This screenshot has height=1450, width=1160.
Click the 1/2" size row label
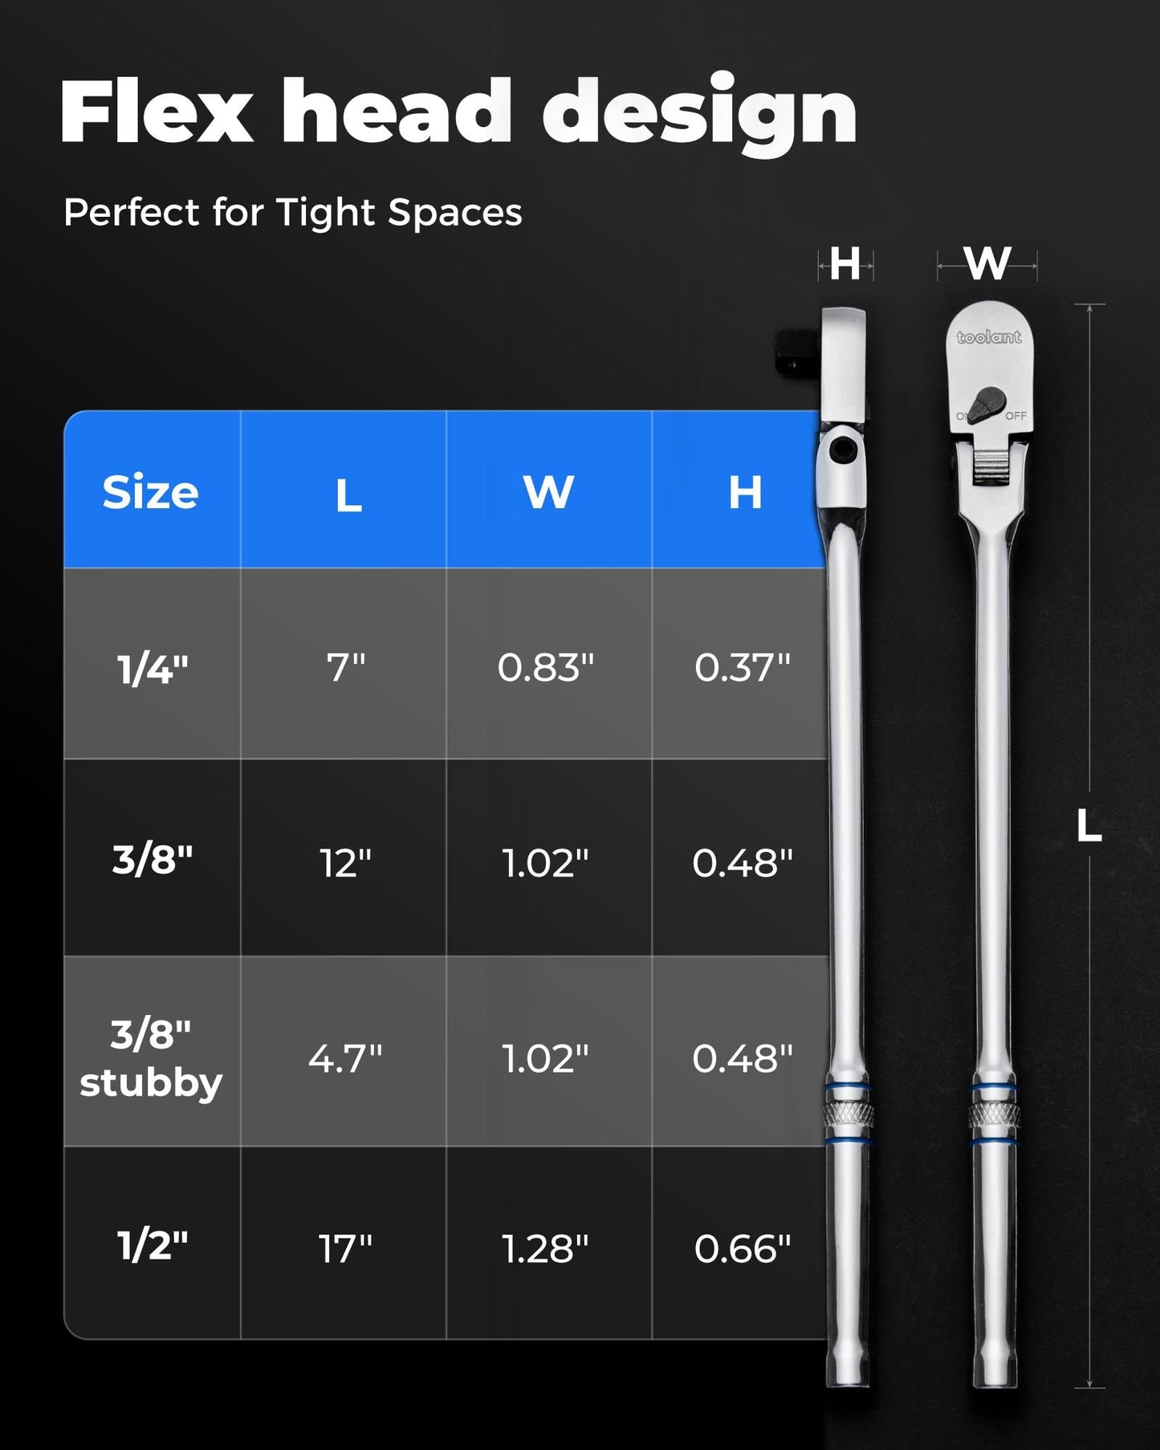point(153,1246)
